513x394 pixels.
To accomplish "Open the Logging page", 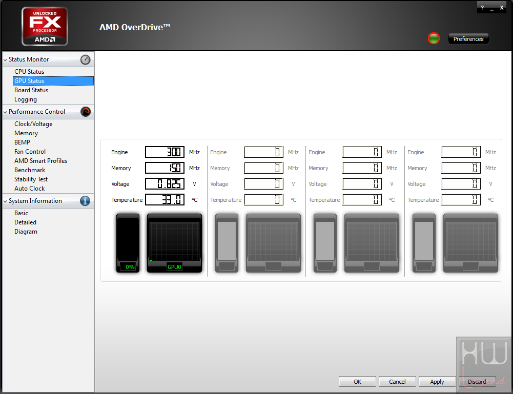I will pyautogui.click(x=26, y=99).
